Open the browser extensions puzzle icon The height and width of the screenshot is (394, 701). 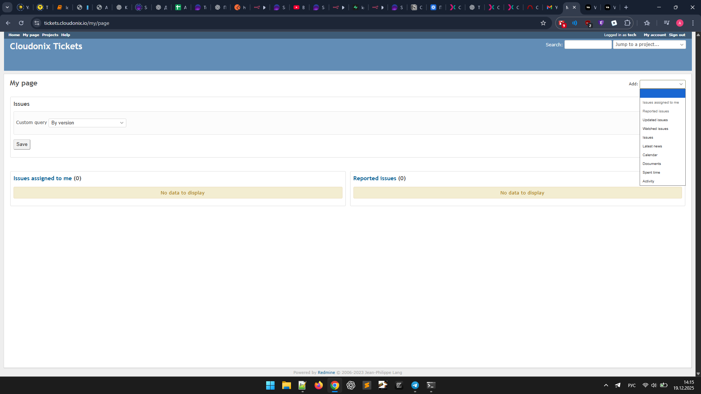point(627,23)
